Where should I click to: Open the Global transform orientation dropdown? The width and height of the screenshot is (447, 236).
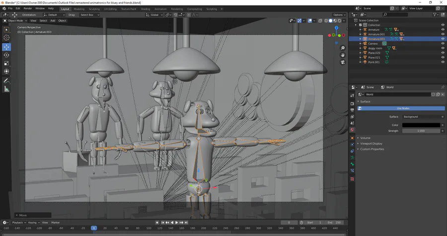tap(154, 15)
